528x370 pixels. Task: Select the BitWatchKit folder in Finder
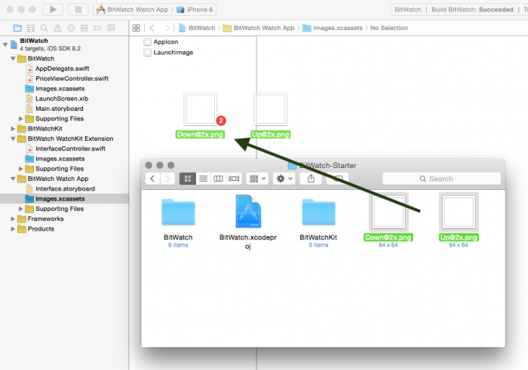click(318, 213)
